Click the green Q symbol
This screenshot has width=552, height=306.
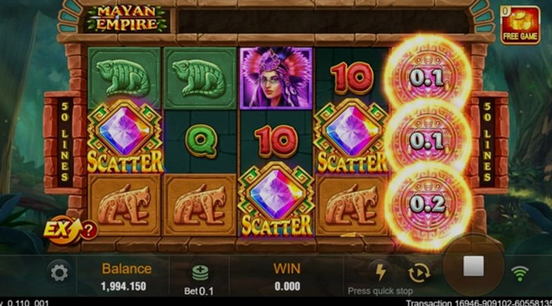pyautogui.click(x=201, y=141)
